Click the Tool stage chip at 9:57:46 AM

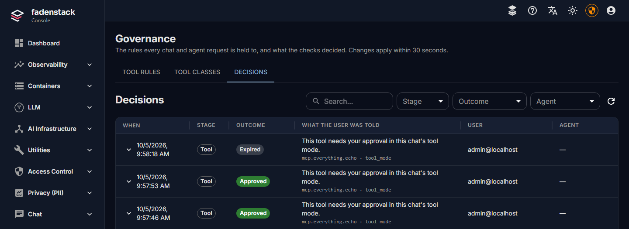[x=206, y=213]
